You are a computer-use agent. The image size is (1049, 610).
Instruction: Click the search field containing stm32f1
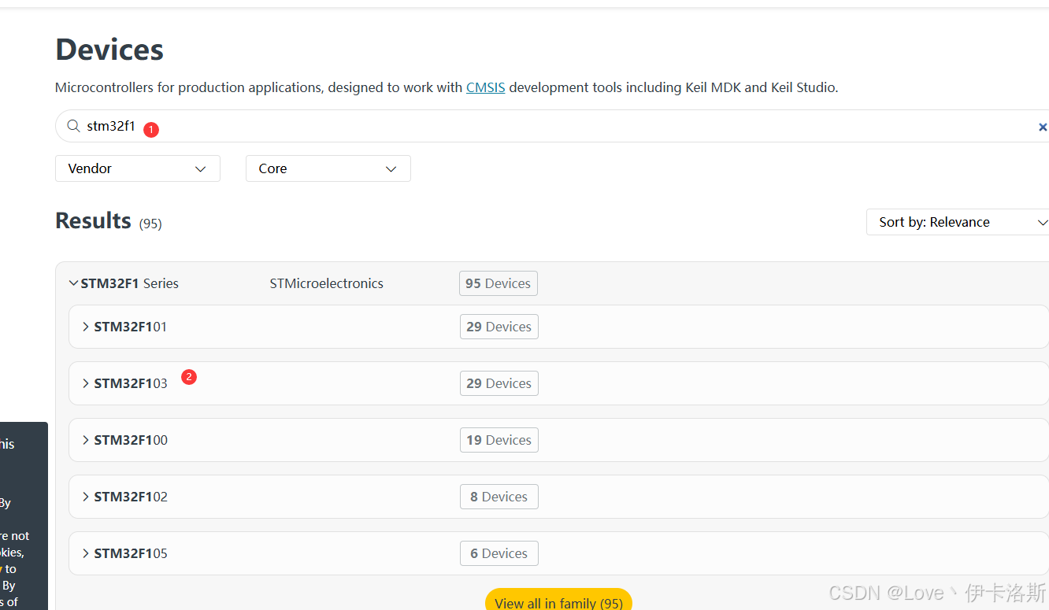551,126
